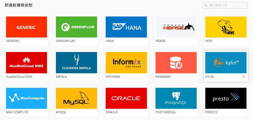Click the POSTGRESQL text label
Screen dimensions: 253x120
(x=166, y=112)
